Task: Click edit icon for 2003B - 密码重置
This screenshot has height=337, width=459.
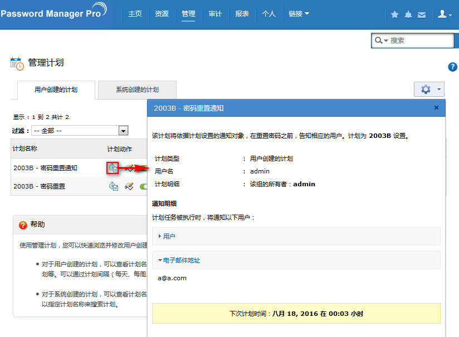Action: click(x=129, y=186)
